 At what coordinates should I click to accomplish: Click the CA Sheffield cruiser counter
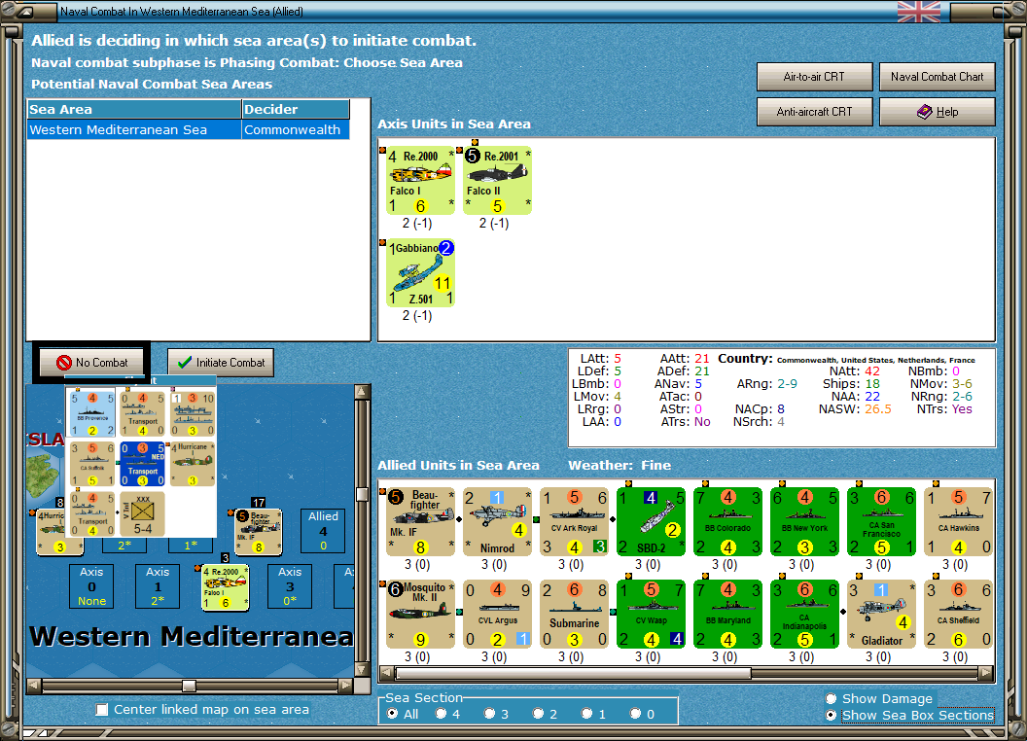(958, 615)
